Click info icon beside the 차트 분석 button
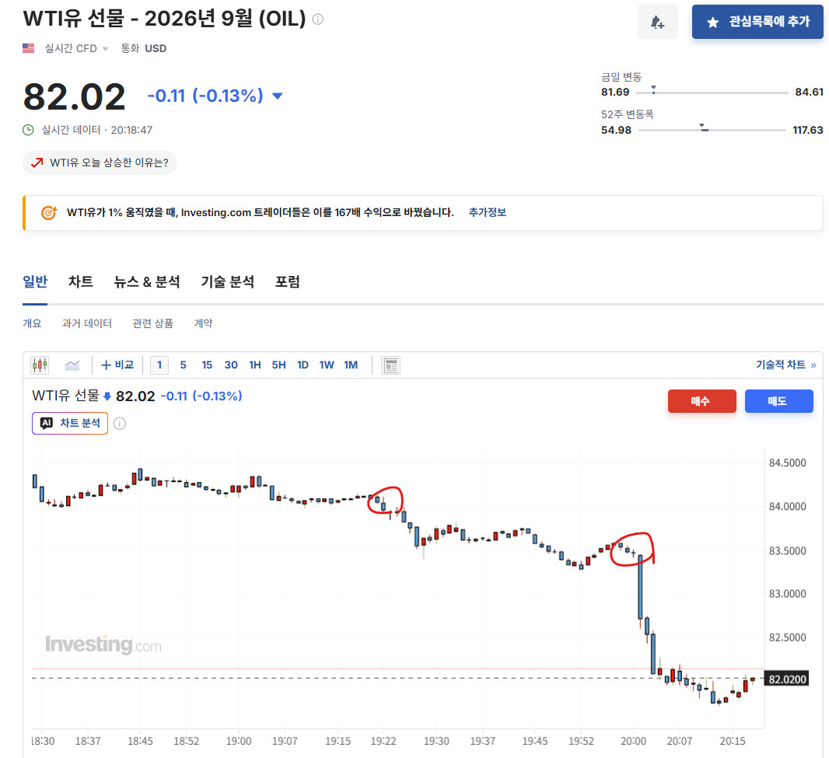The height and width of the screenshot is (758, 829). click(x=120, y=424)
